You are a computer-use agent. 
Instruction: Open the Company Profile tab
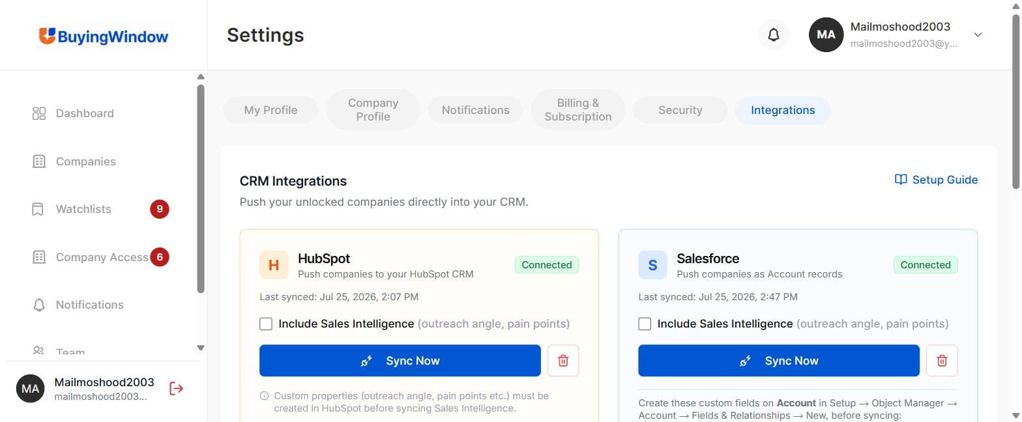click(373, 110)
